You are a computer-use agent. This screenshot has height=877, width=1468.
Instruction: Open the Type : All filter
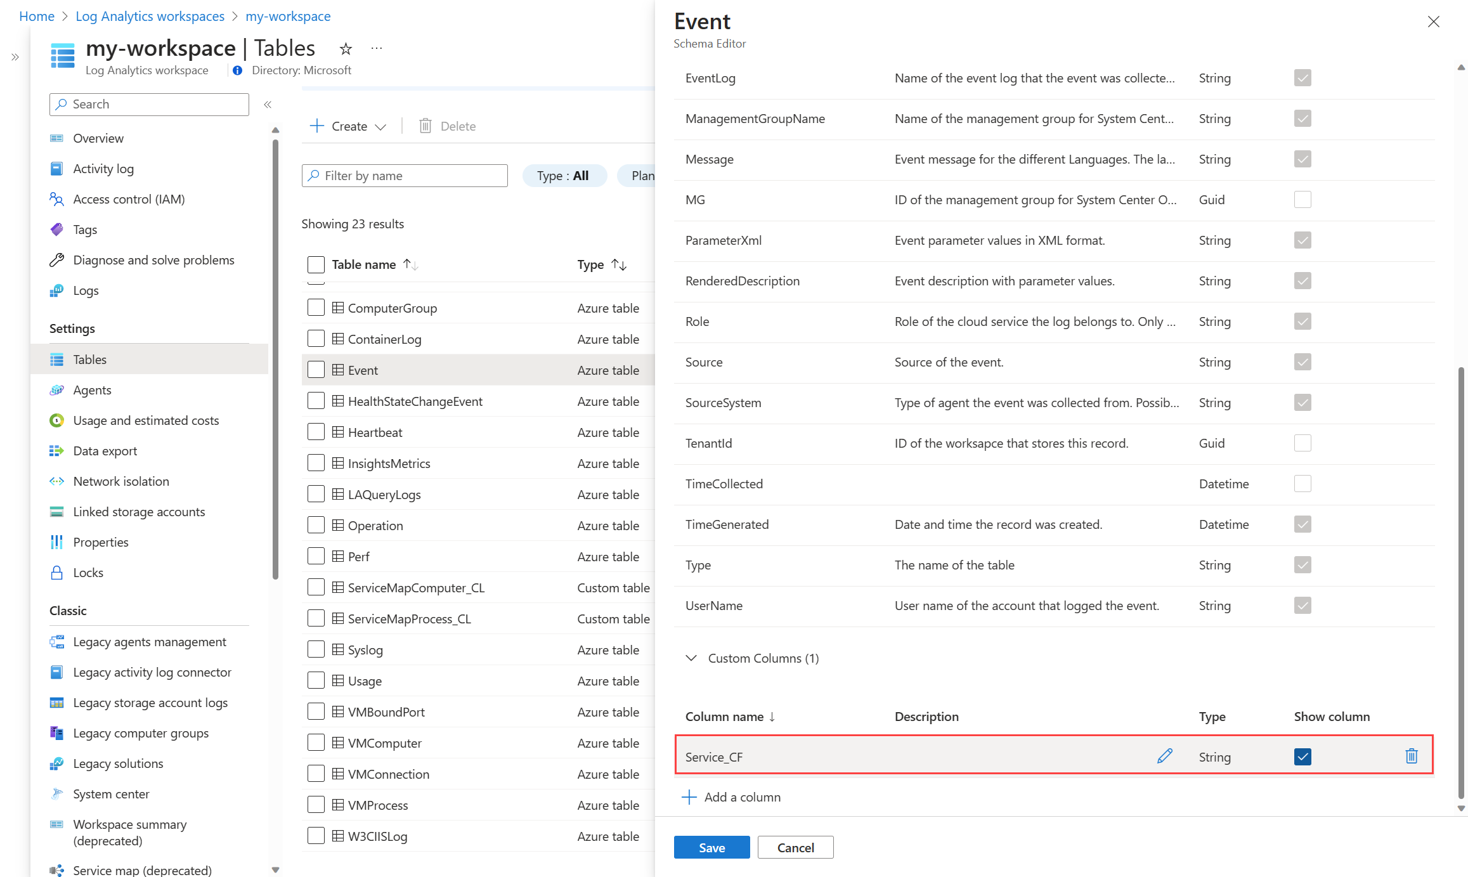click(563, 176)
